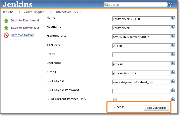Click into the E-mail field

pos(142,73)
